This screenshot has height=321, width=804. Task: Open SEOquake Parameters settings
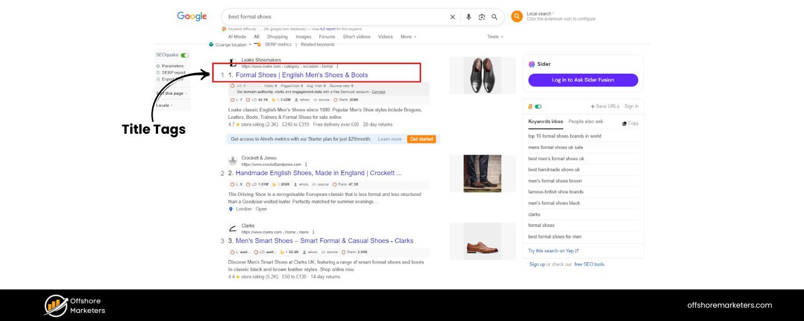coord(172,65)
